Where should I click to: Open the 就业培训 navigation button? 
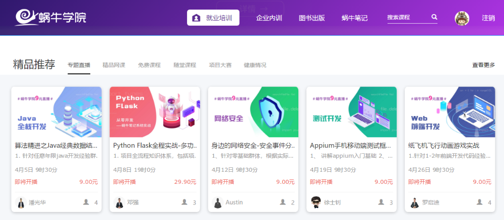(x=213, y=18)
